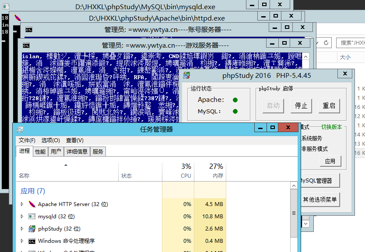
Task: Sort processes by 内存 column header
Action: pos(210,172)
